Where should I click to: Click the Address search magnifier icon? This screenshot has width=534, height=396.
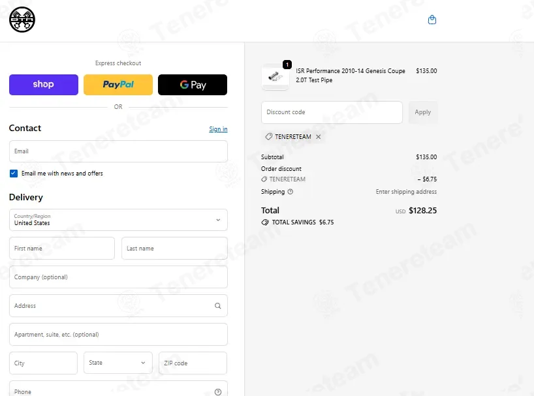[x=218, y=306]
